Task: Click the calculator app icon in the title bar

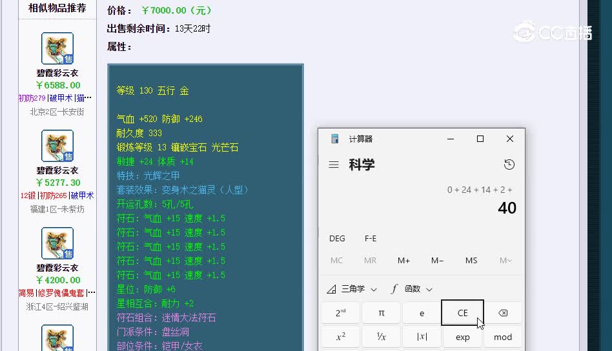Action: coord(334,139)
